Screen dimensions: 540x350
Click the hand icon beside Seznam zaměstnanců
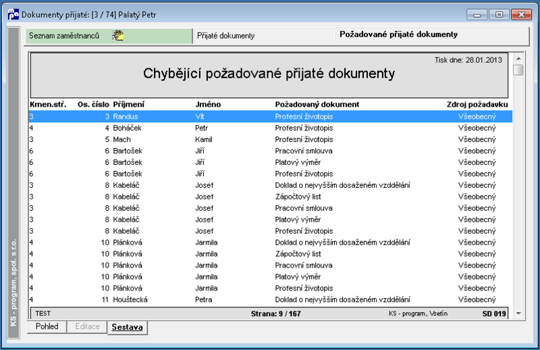click(117, 36)
